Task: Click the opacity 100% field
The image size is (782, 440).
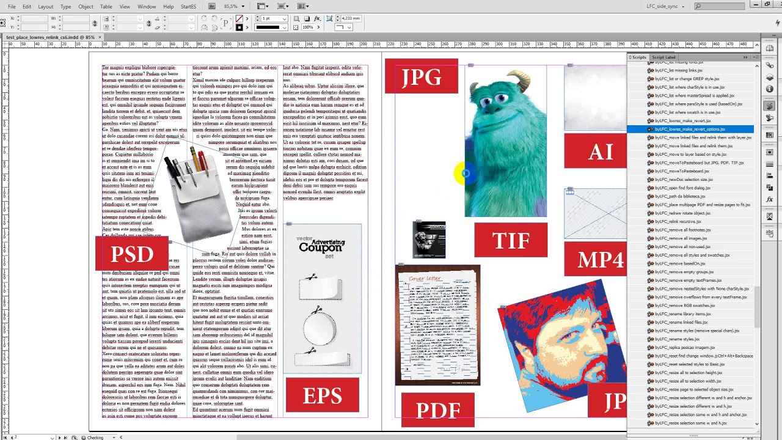Action: (308, 28)
